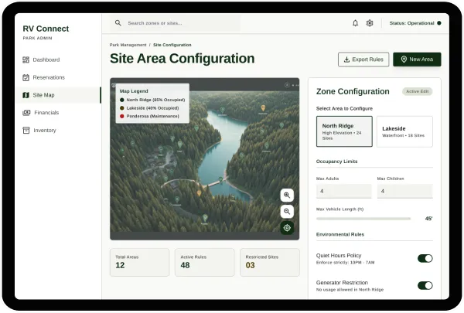Click the Active Rules 48 card
464x313 pixels.
click(x=205, y=263)
